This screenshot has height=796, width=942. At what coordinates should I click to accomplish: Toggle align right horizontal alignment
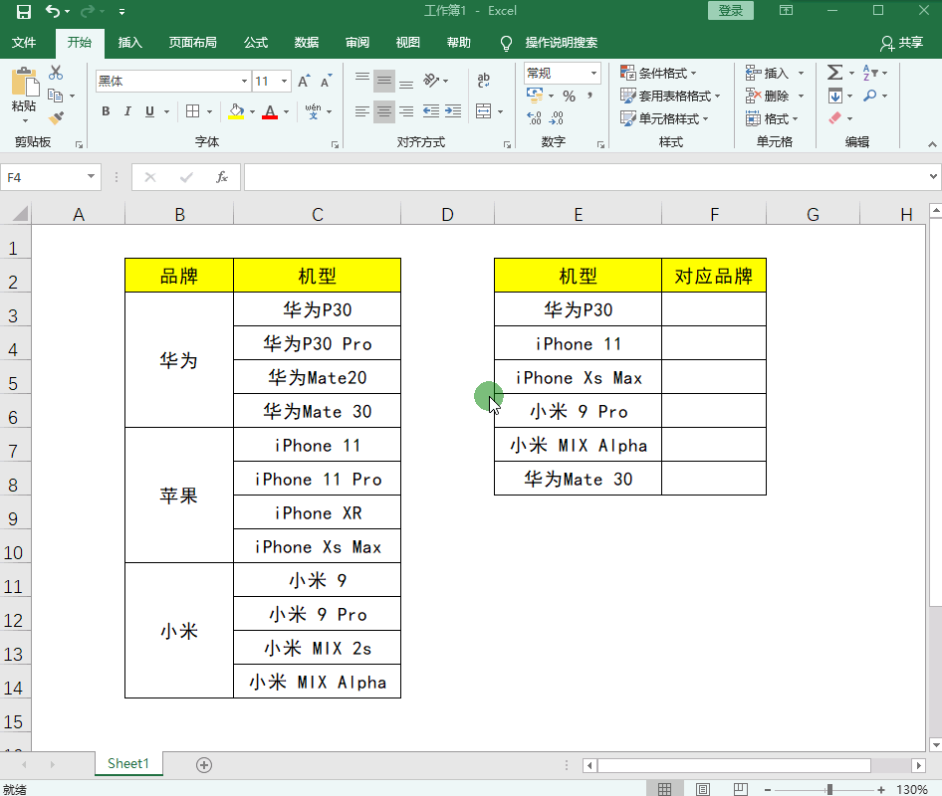[x=406, y=111]
